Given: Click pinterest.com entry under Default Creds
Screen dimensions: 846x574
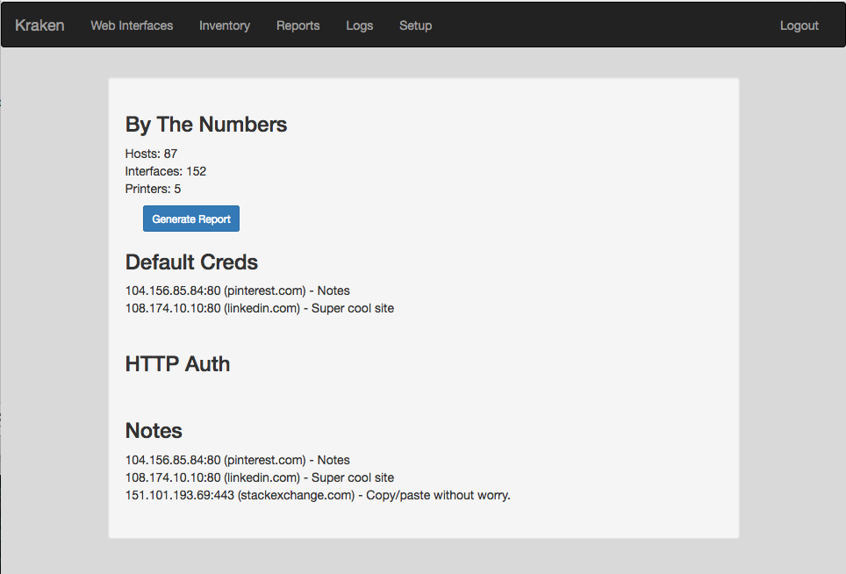Looking at the screenshot, I should [237, 291].
